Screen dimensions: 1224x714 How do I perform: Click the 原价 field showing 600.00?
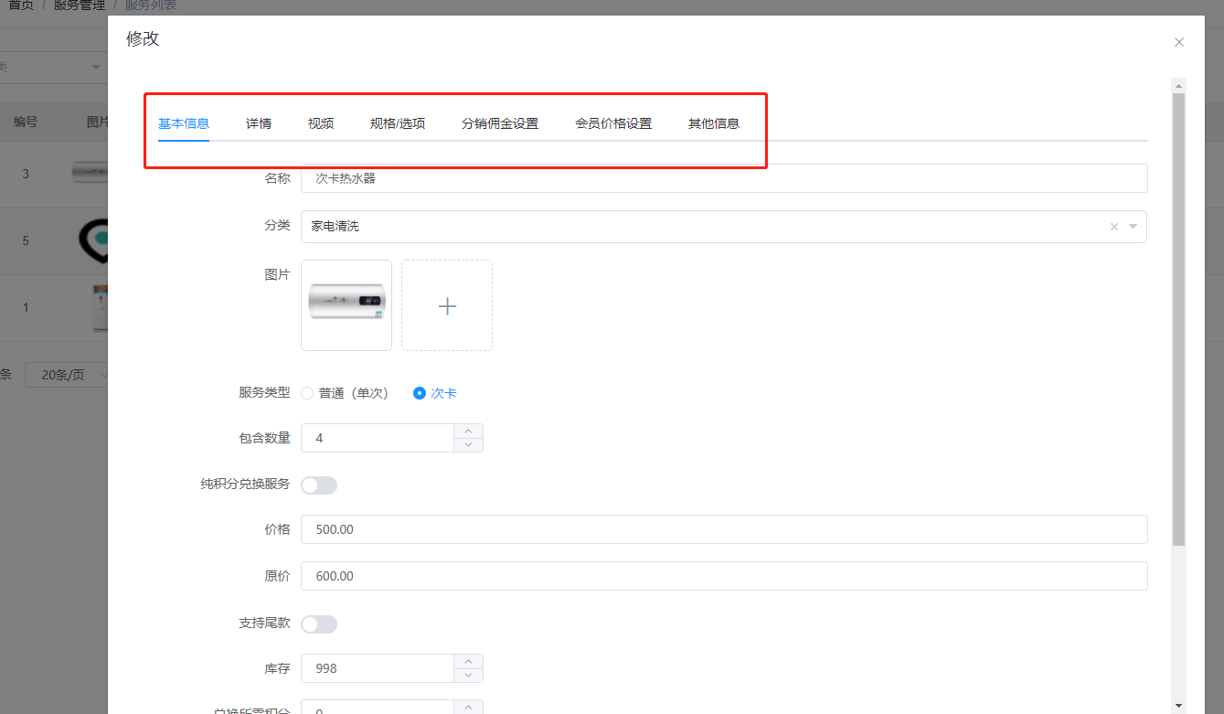pyautogui.click(x=724, y=576)
